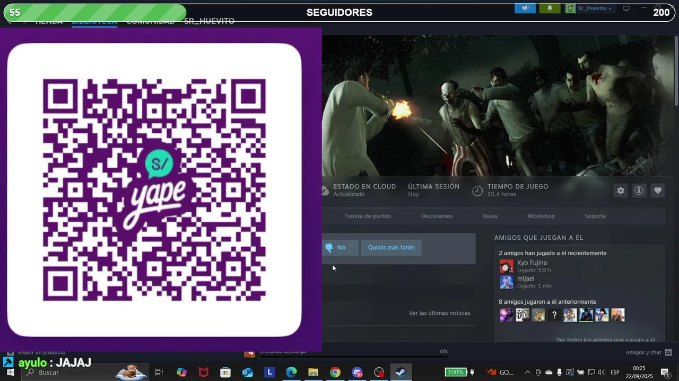Open Microsoft Store from taskbar

[x=225, y=373]
